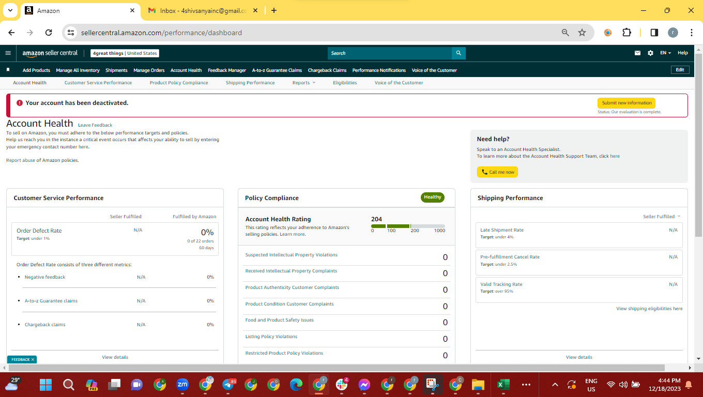The width and height of the screenshot is (703, 397).
Task: Bookmark this page with the star icon
Action: [582, 33]
